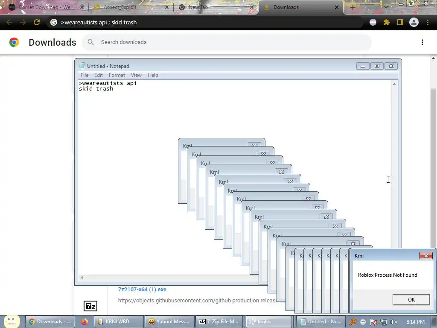This screenshot has height=328, width=437.
Task: Click the Google icon in the address bar
Action: (x=53, y=22)
